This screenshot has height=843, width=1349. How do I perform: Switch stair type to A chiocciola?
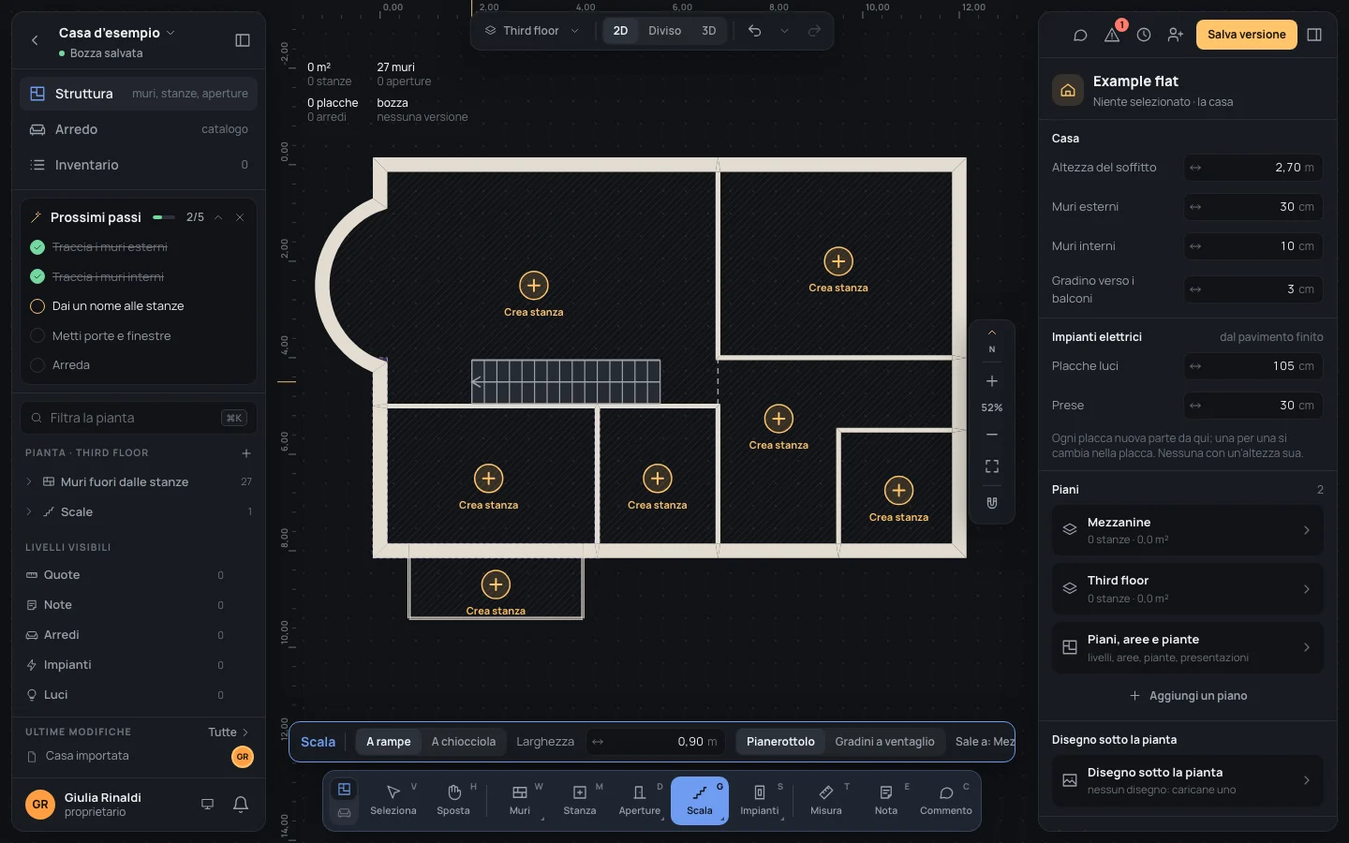[464, 742]
